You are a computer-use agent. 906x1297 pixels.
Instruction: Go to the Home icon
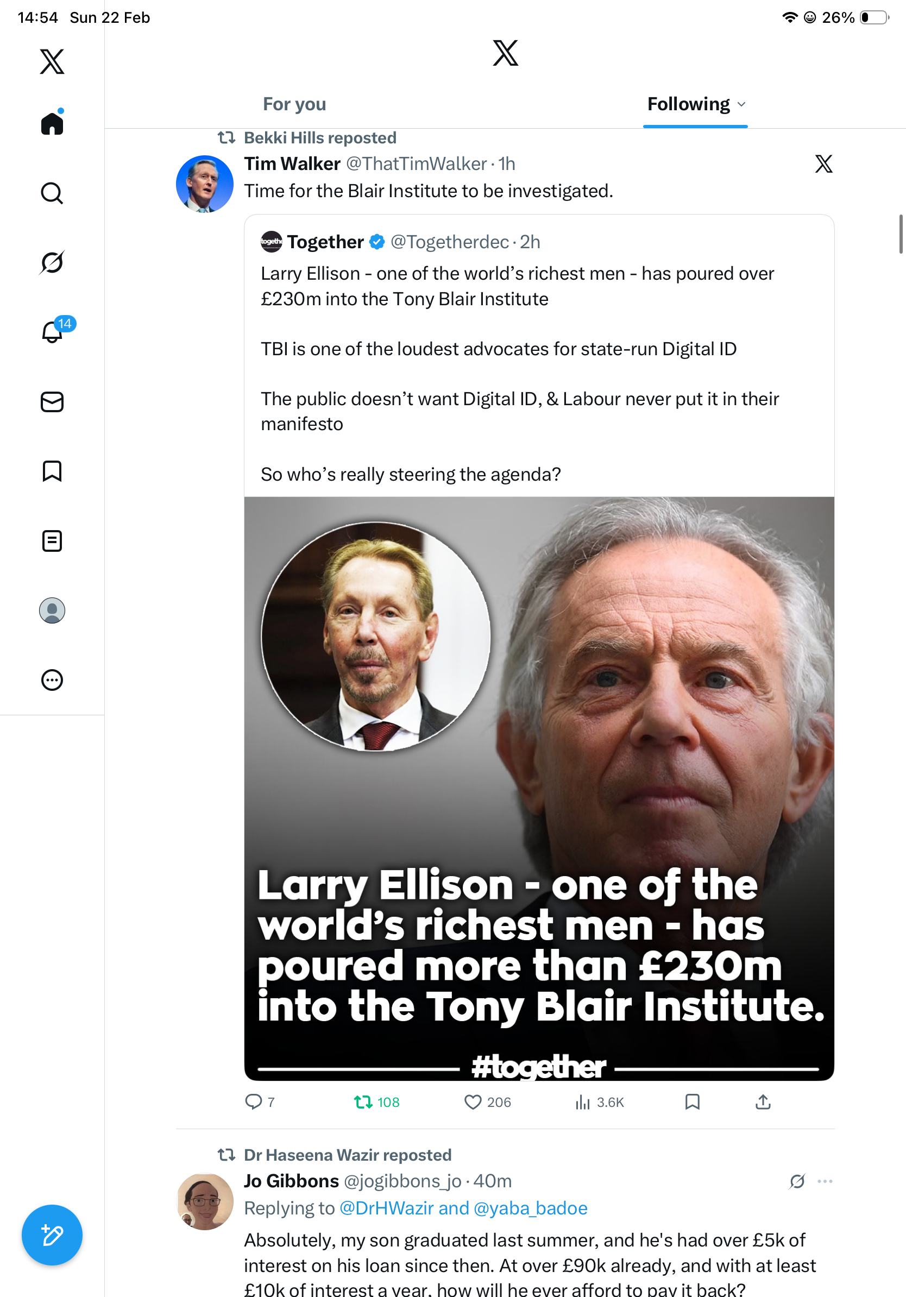pyautogui.click(x=52, y=124)
